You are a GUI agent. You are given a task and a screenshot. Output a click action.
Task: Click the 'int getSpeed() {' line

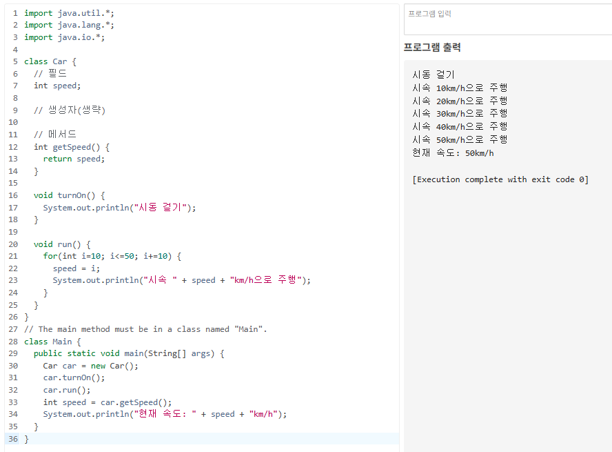[x=72, y=147]
